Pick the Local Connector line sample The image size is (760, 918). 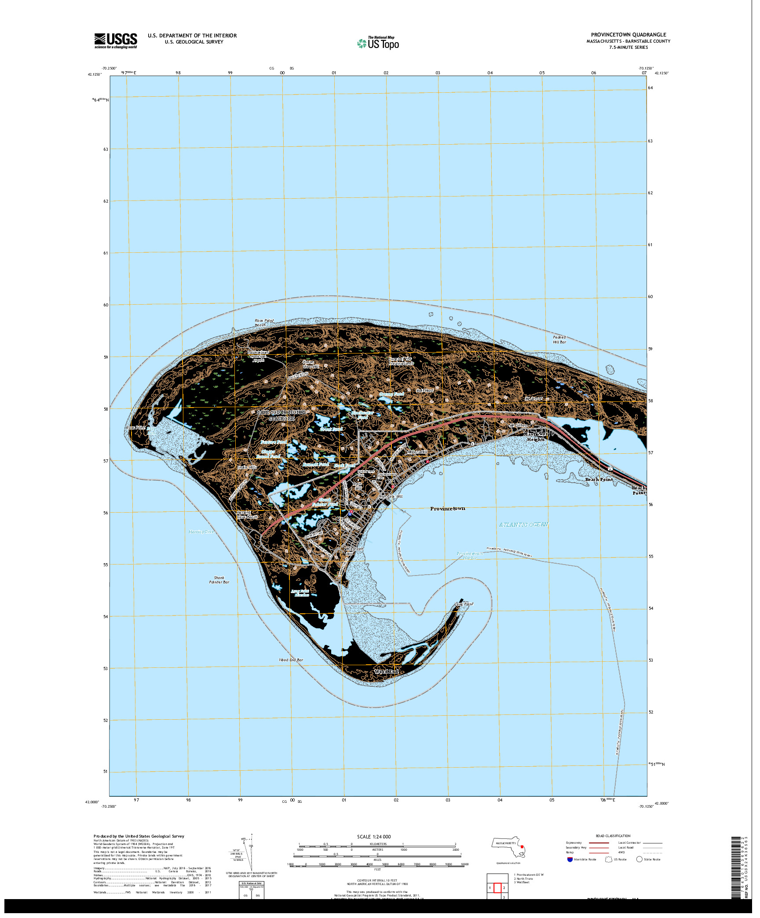pos(652,843)
